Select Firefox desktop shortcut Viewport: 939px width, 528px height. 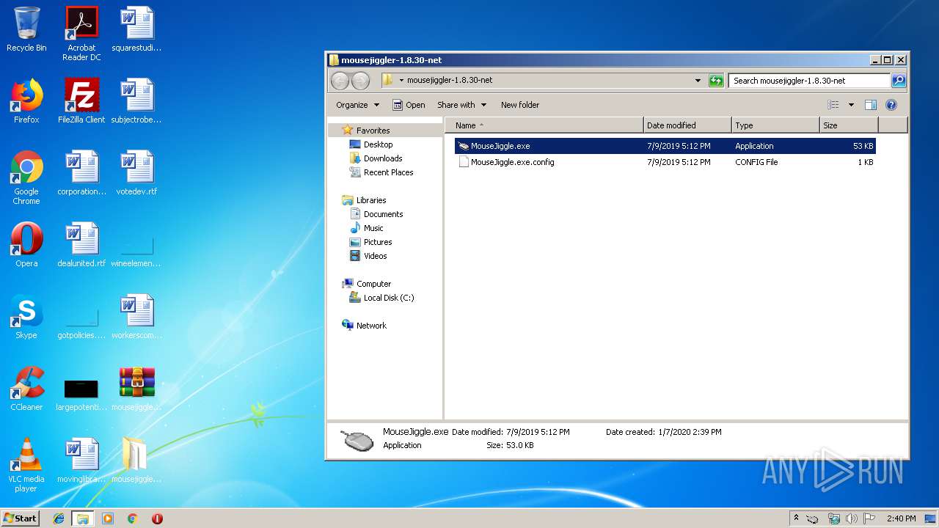click(26, 101)
